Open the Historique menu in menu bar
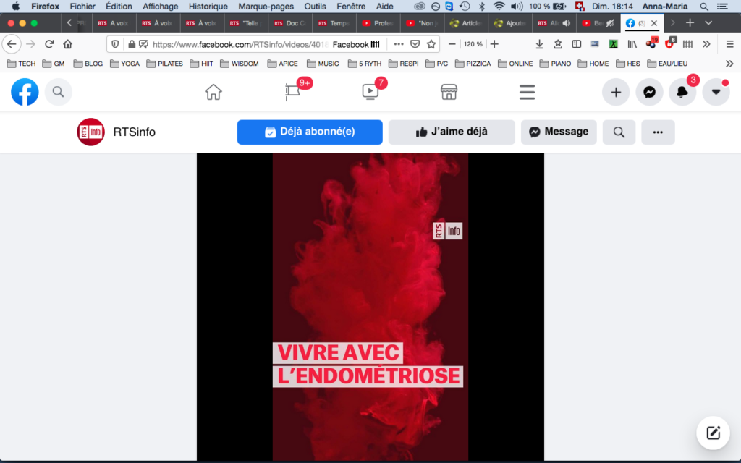This screenshot has height=463, width=741. point(208,7)
